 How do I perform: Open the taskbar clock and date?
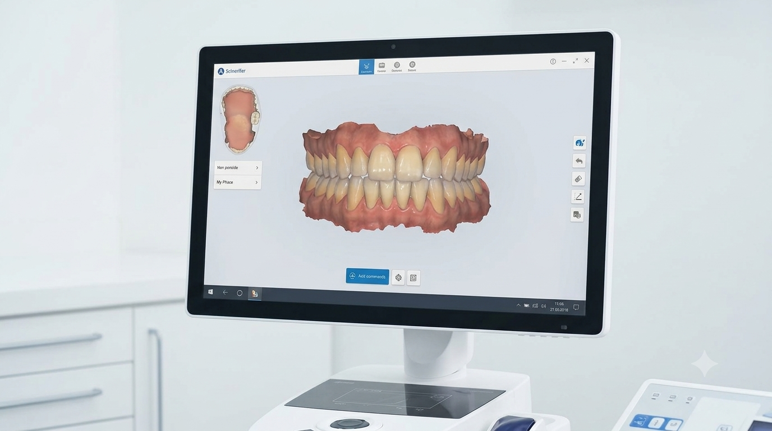tap(559, 307)
